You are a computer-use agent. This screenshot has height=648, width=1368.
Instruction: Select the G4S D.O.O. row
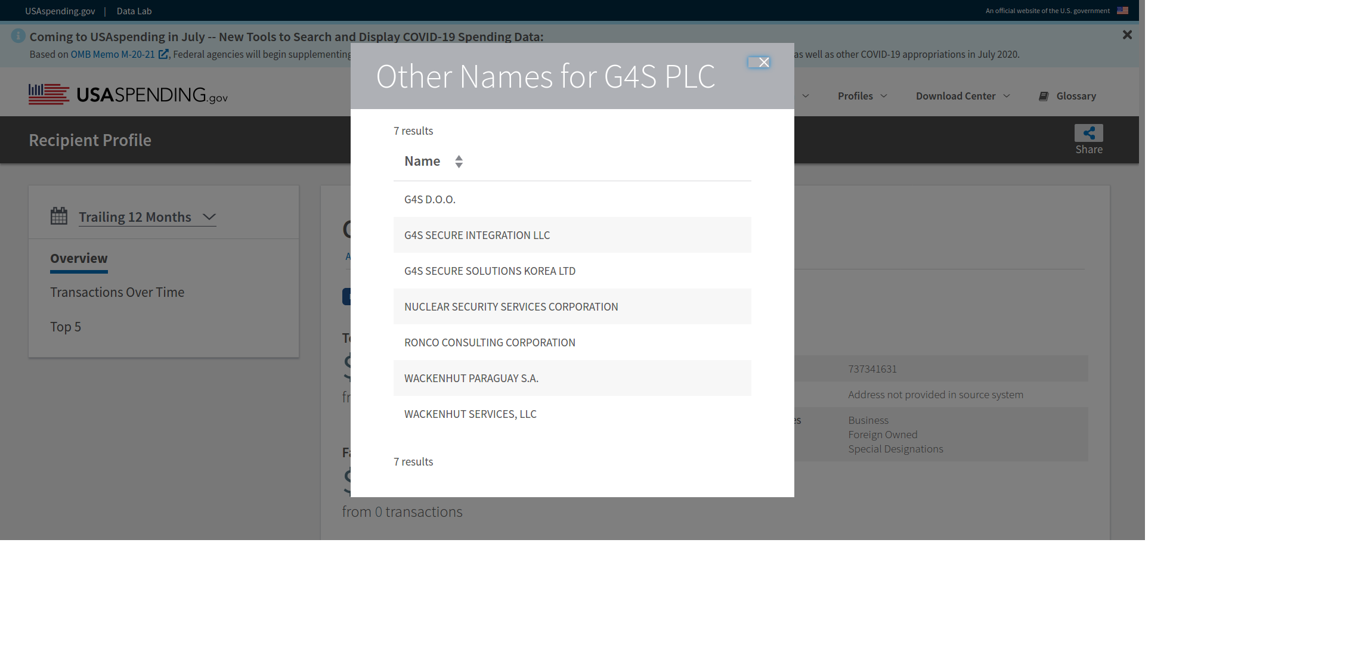(572, 199)
